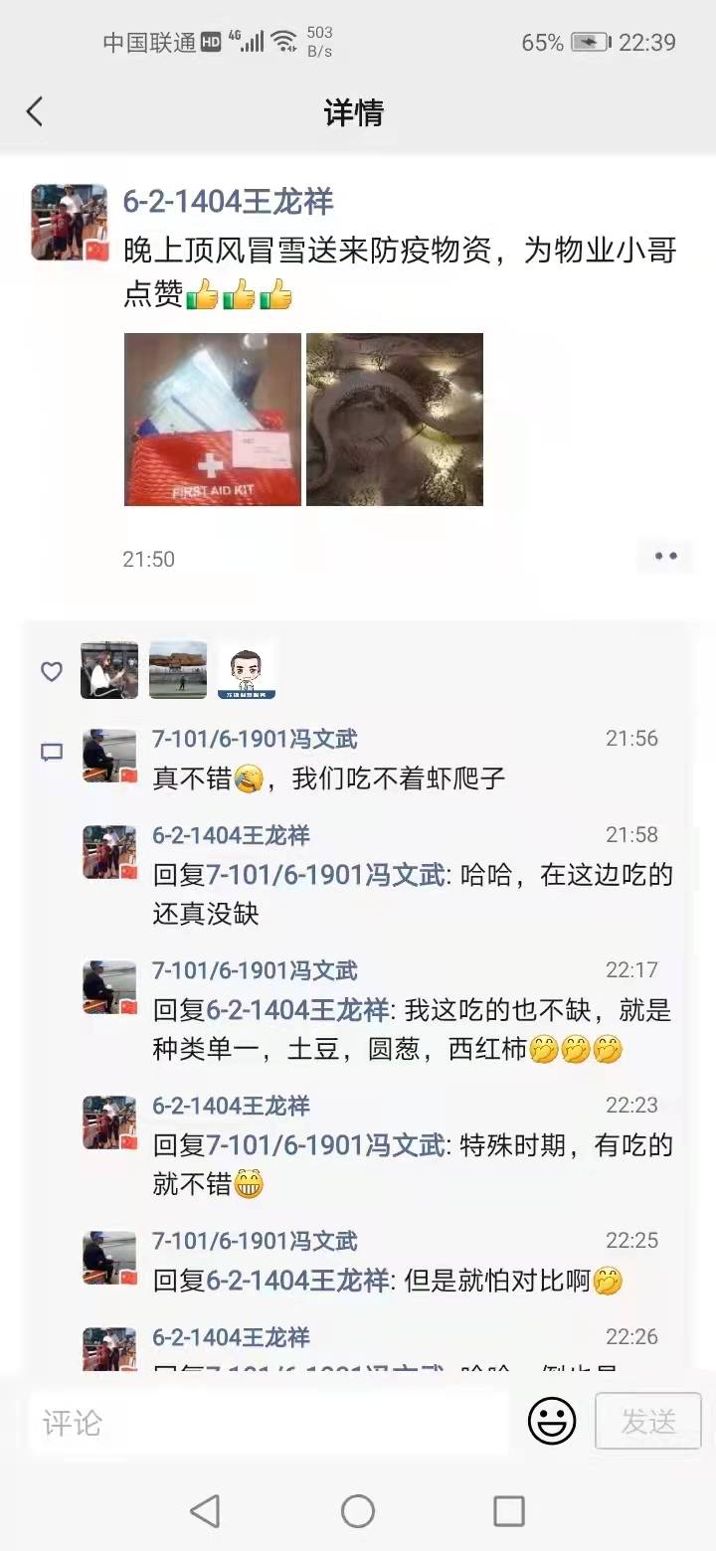Tap the heart like icon
Screen dimensions: 716x1551
[x=52, y=672]
